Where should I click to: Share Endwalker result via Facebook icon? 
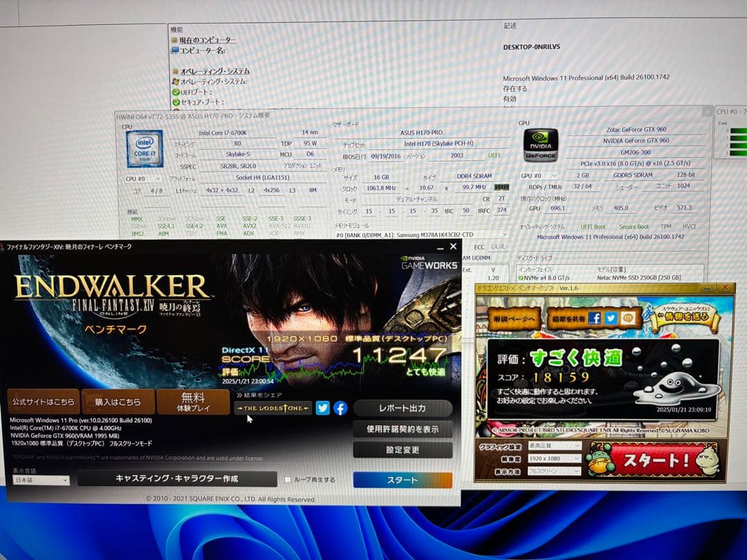(x=339, y=408)
